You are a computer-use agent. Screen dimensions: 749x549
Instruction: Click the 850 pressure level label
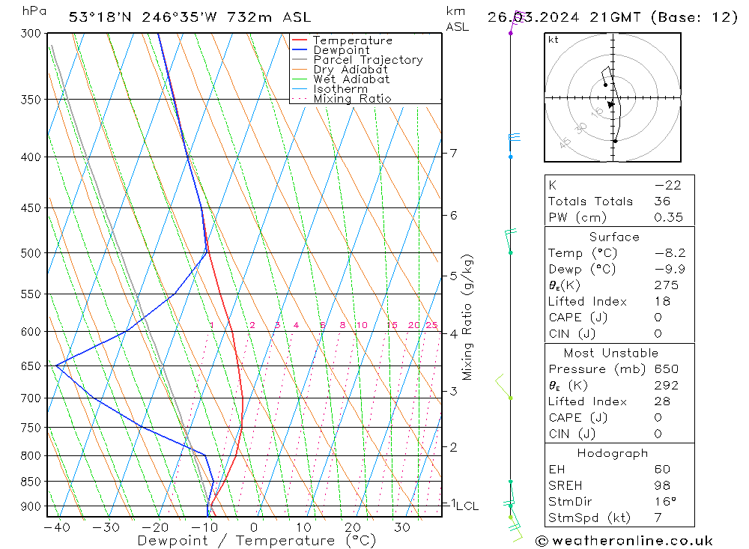click(x=31, y=482)
